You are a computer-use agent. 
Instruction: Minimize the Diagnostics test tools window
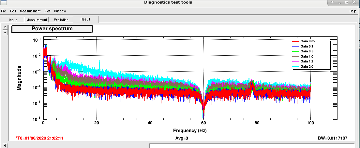click(339, 3)
